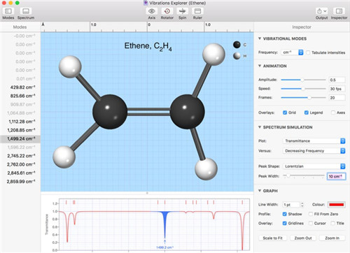Collapse the Vibrational Modes section
The image size is (350, 253).
click(260, 38)
